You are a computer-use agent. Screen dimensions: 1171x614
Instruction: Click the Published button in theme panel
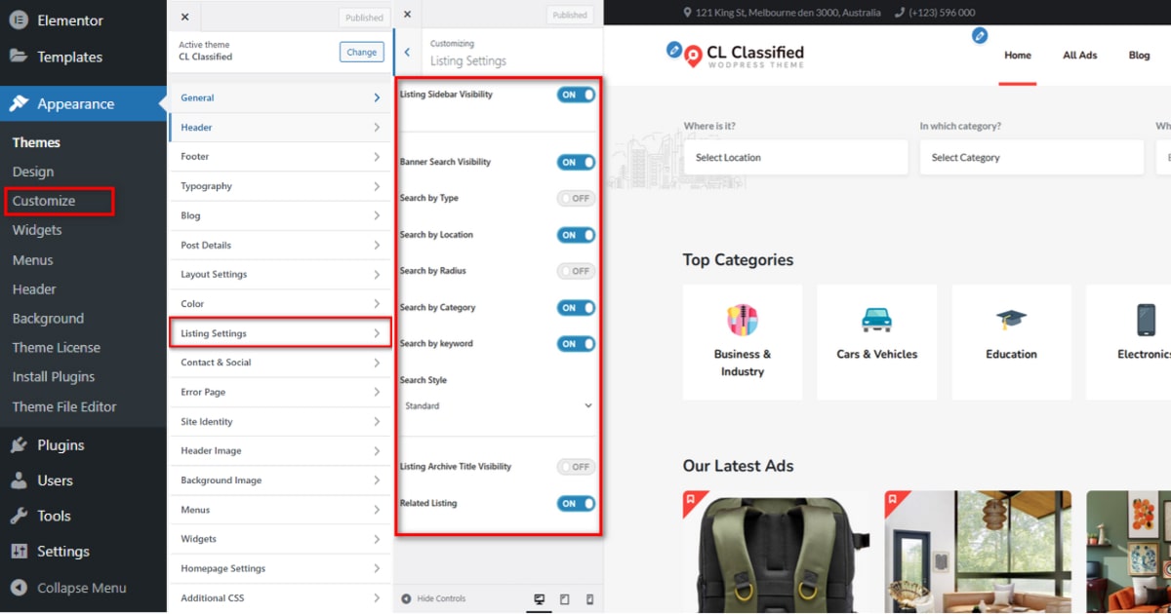(x=364, y=18)
